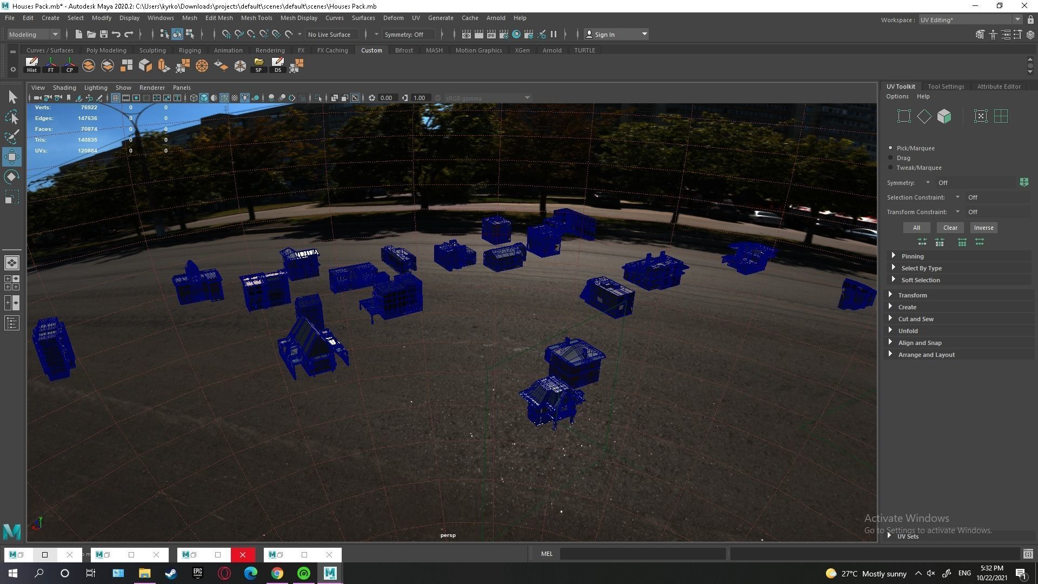Click the Hist shelf button
The width and height of the screenshot is (1038, 584).
32,65
